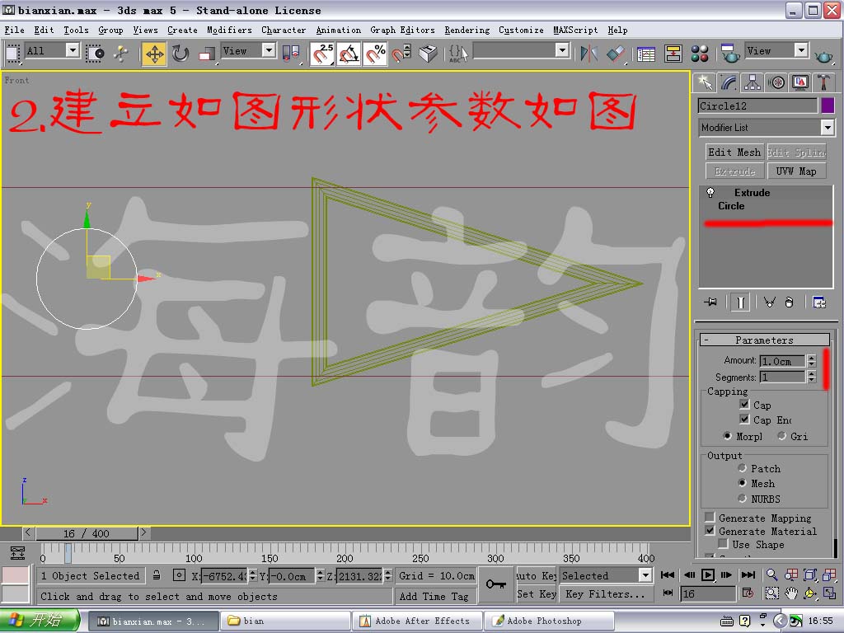The width and height of the screenshot is (844, 633).
Task: Remove the Extrude modifier with trash icon
Action: (x=790, y=302)
